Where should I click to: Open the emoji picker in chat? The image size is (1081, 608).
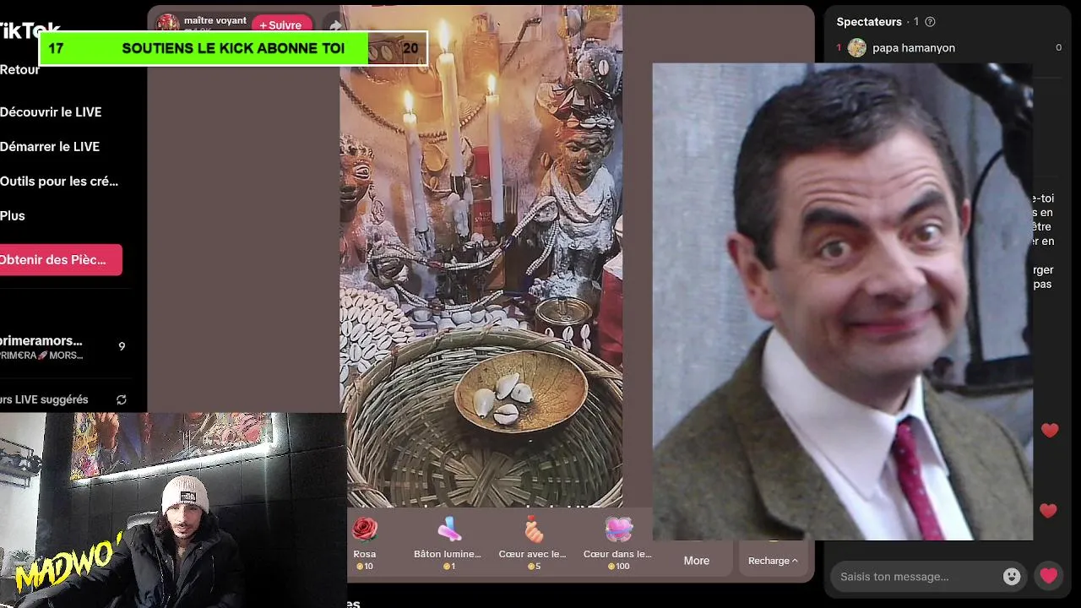pos(1012,577)
